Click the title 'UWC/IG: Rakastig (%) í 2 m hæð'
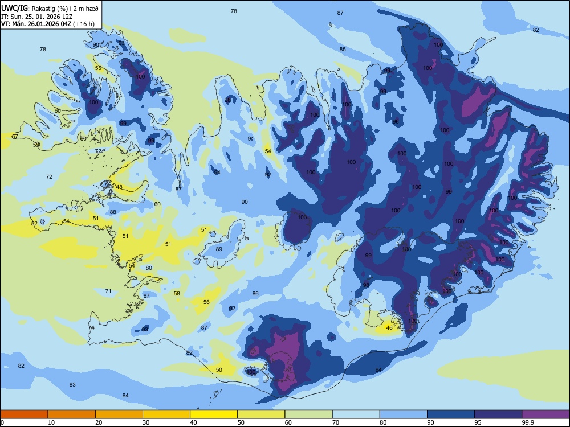Viewport: 570px width, 427px height. tap(50, 8)
